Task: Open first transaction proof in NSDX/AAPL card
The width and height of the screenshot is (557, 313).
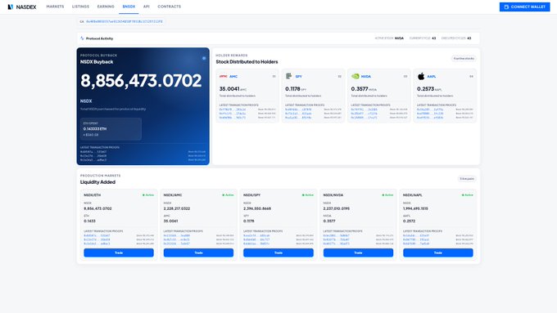Action: click(x=416, y=235)
